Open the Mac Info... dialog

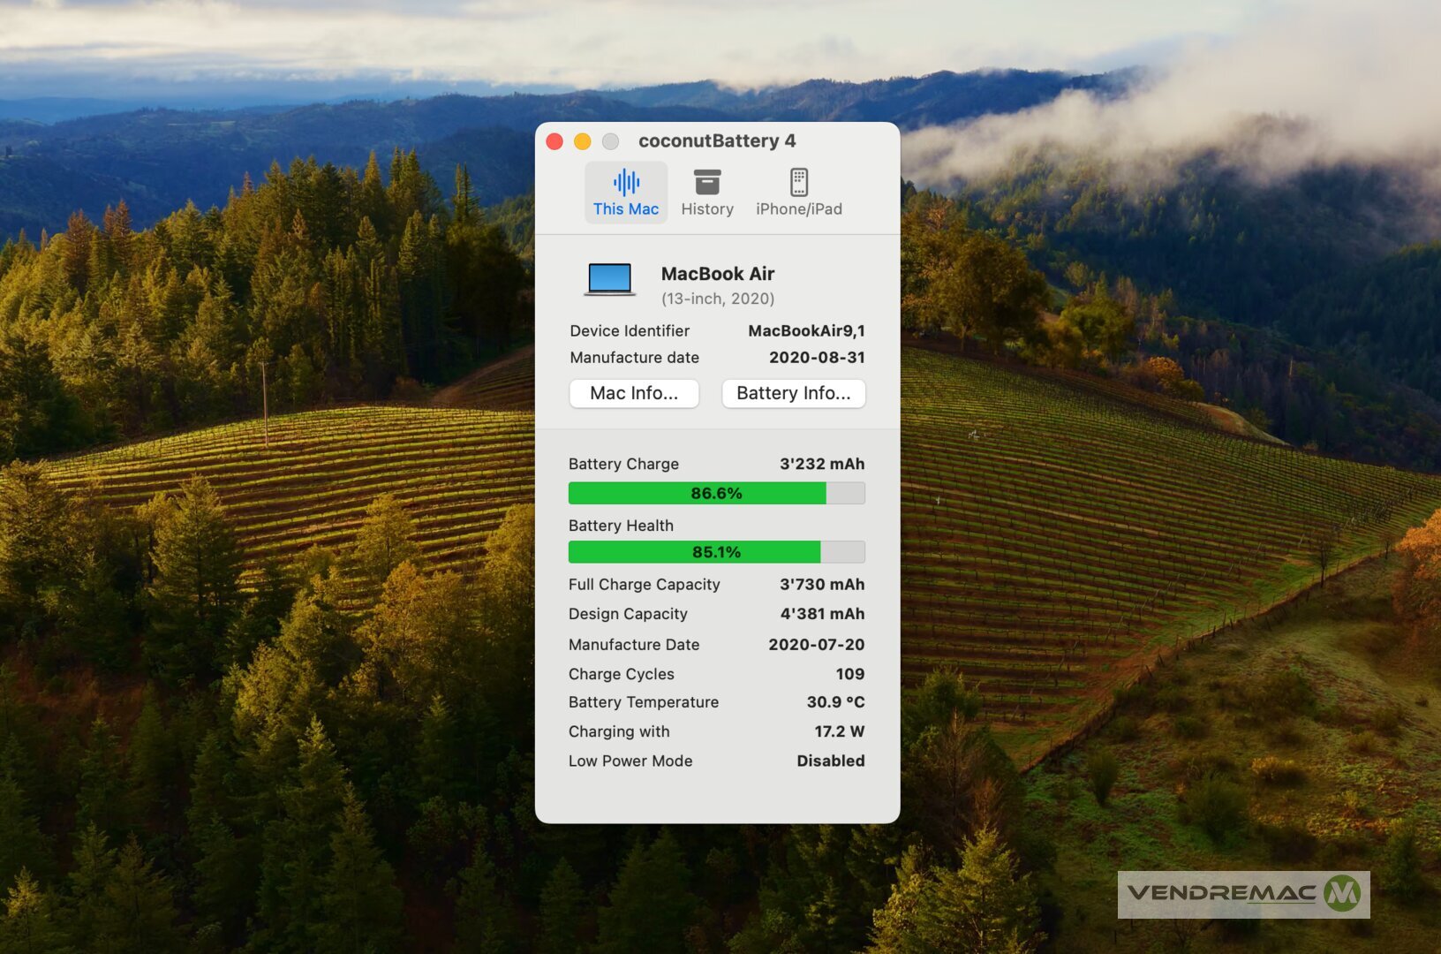634,393
